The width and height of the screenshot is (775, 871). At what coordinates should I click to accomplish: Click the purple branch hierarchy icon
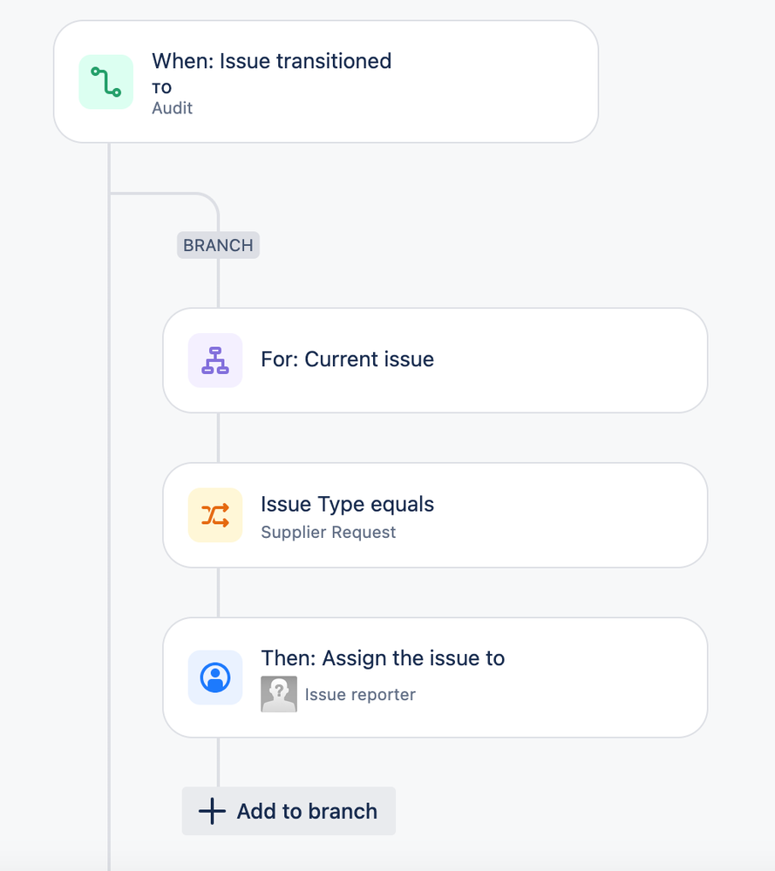tap(215, 360)
